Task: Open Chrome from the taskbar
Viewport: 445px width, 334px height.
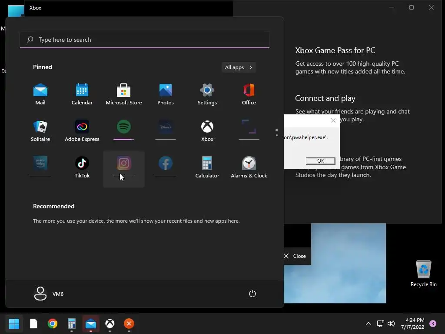Action: point(53,323)
